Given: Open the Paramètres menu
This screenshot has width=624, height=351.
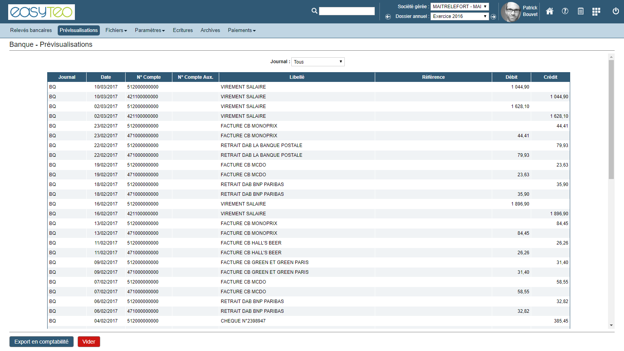Looking at the screenshot, I should pyautogui.click(x=150, y=30).
